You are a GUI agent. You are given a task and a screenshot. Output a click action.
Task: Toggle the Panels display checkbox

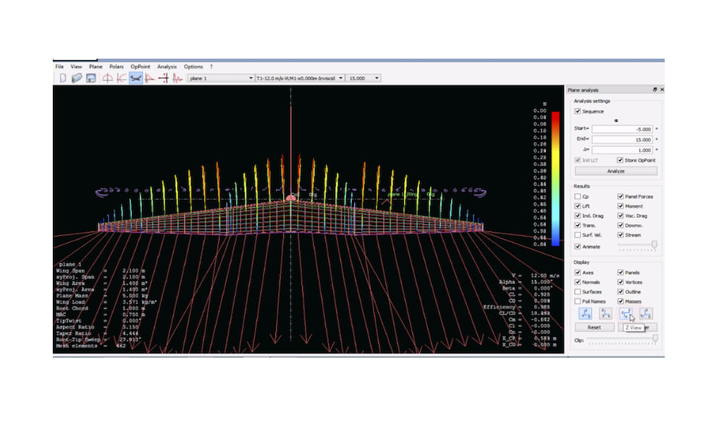620,272
